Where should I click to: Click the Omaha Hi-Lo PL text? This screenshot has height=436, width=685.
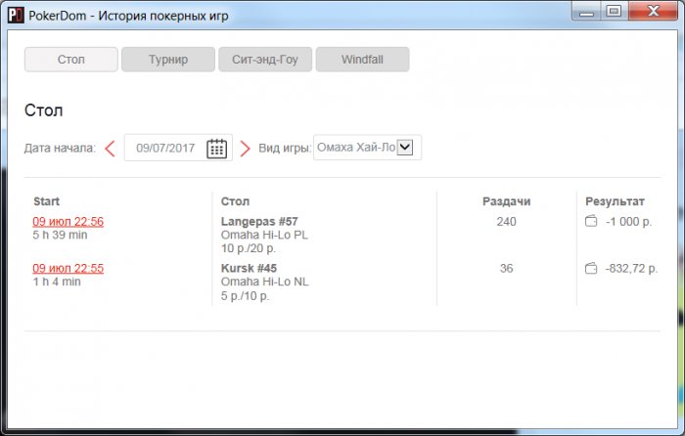click(x=264, y=235)
